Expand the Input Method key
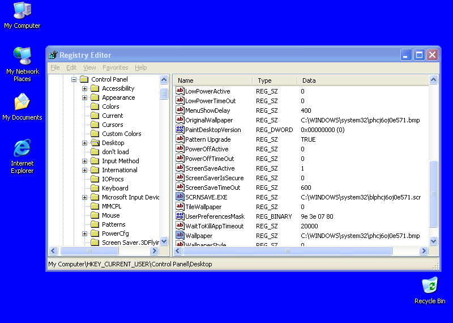 pos(84,161)
